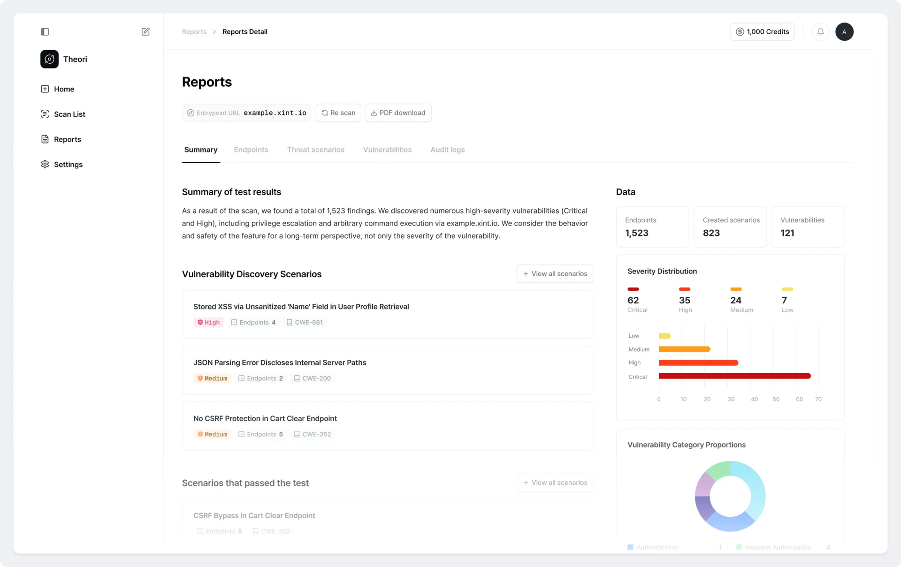This screenshot has width=901, height=567.
Task: Click Reports breadcrumb link
Action: (194, 32)
